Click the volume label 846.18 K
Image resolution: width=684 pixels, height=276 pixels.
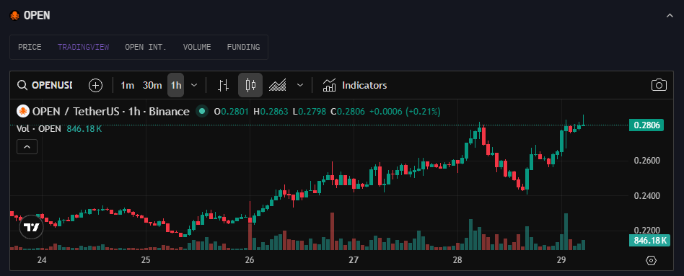click(649, 240)
